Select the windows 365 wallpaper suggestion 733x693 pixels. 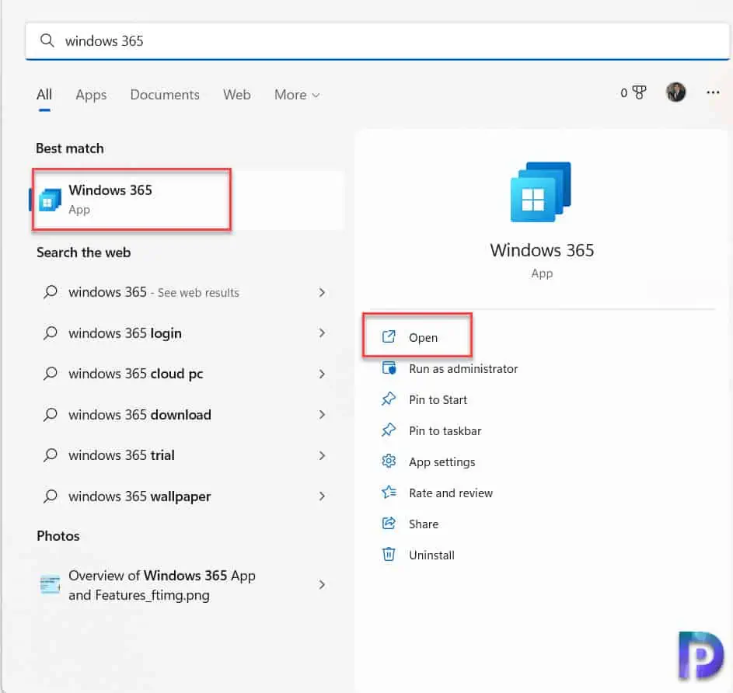tap(140, 496)
